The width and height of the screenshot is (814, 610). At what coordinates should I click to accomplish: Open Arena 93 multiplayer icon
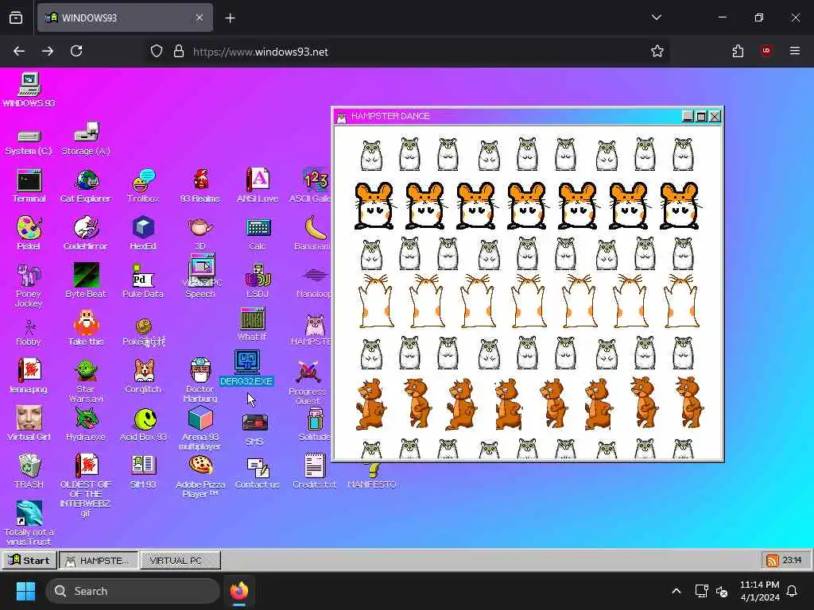(200, 428)
